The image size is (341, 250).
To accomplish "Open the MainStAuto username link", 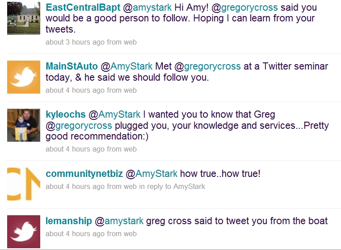I will click(72, 66).
